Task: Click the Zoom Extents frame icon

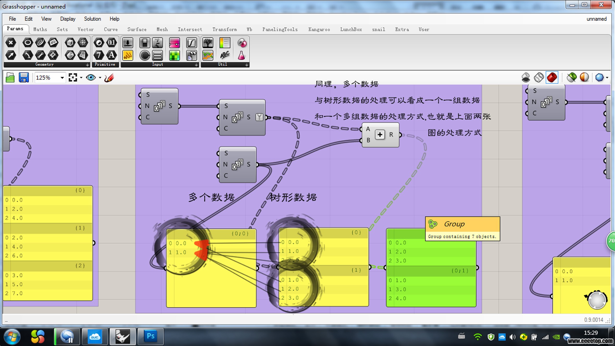Action: [x=73, y=78]
